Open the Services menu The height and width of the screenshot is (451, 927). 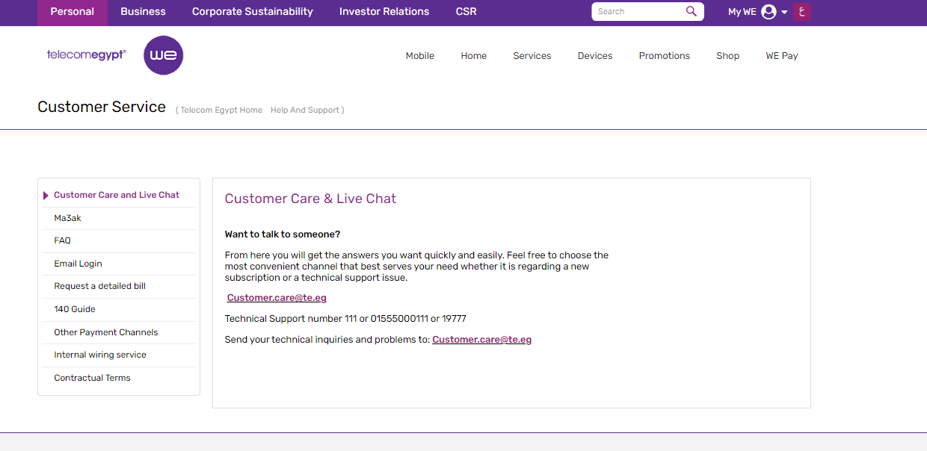532,56
